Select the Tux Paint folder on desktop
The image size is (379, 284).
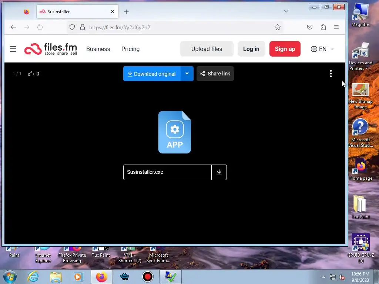pyautogui.click(x=360, y=207)
